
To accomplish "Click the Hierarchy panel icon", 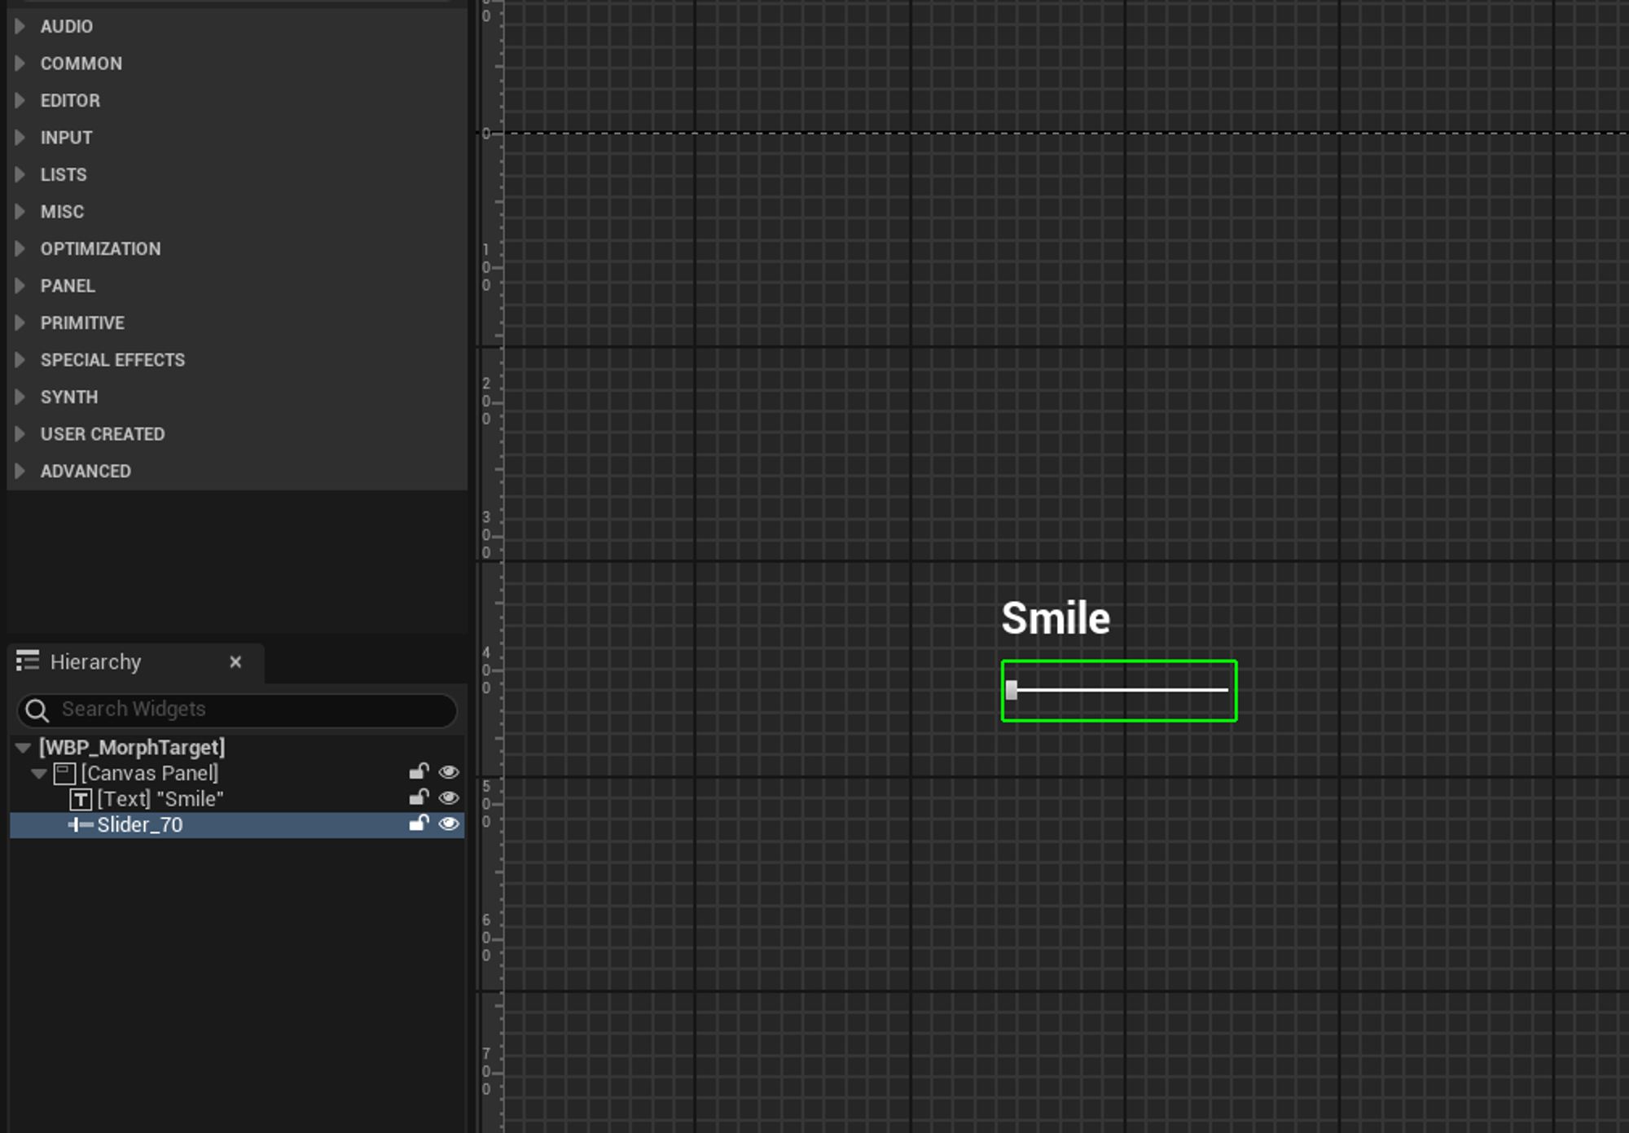I will point(28,661).
